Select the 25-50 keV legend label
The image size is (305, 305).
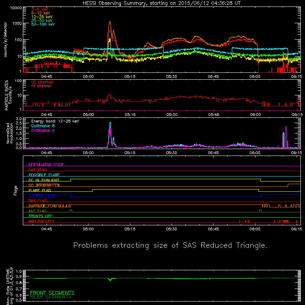[x=42, y=21]
